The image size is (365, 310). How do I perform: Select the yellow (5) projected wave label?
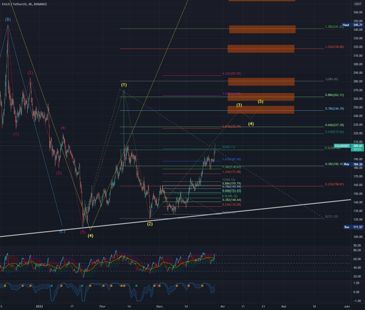tap(260, 101)
